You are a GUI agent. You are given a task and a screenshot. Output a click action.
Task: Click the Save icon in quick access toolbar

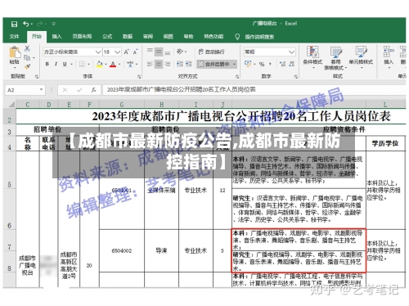tap(14, 24)
